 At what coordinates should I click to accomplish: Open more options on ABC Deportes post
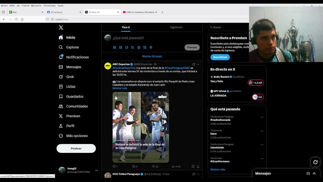198,64
